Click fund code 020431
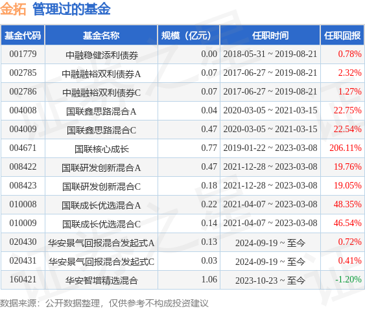Image resolution: width=365 pixels, height=309 pixels. [23, 260]
